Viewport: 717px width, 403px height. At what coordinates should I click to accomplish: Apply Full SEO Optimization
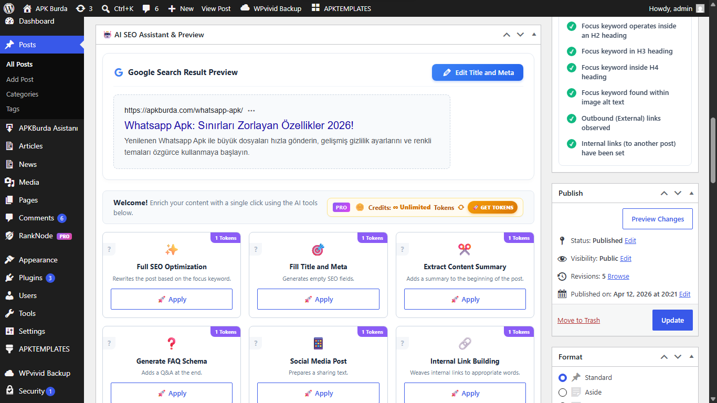point(172,299)
